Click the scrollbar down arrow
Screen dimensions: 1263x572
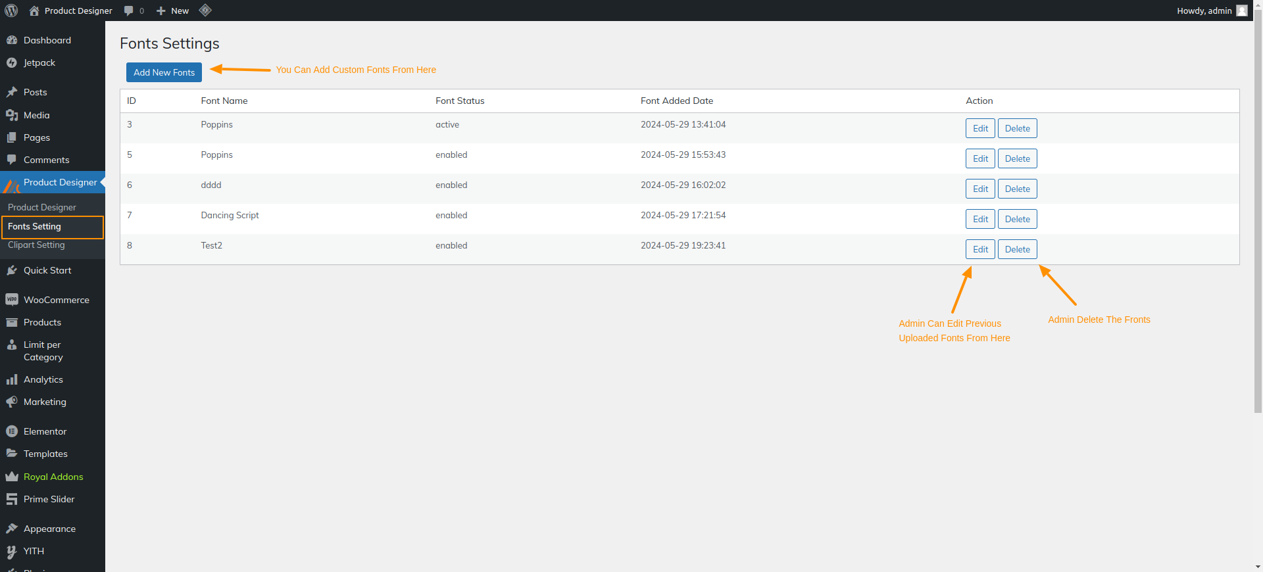coord(1258,567)
